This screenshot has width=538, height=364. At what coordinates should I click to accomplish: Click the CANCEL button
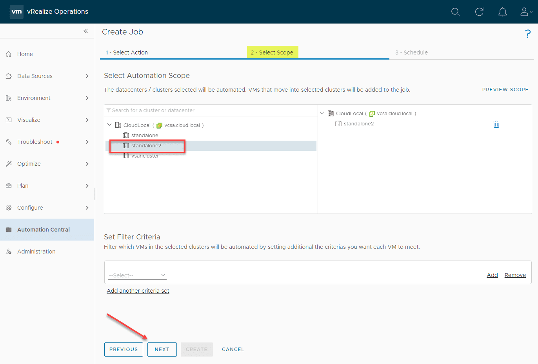233,350
